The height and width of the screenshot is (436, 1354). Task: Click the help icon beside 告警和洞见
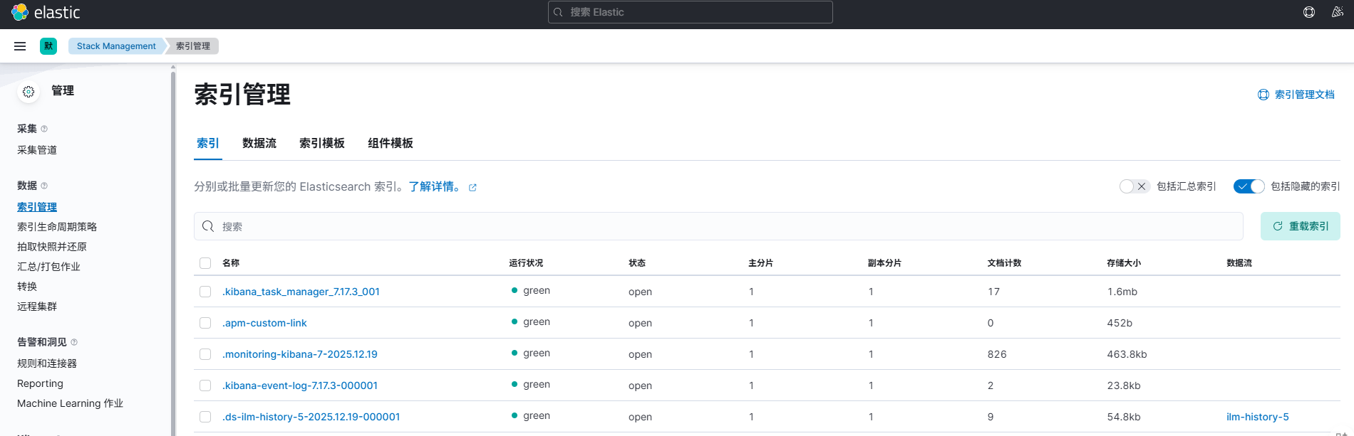tap(74, 342)
